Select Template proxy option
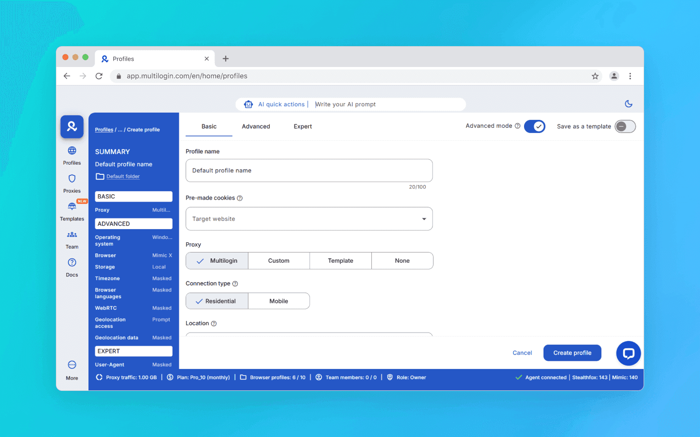700x437 pixels. pos(341,261)
